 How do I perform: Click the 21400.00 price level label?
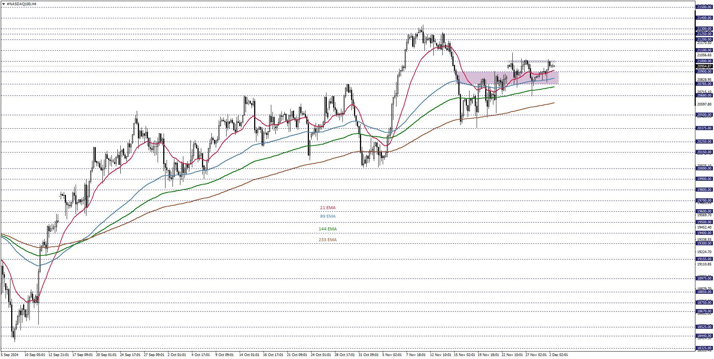click(704, 18)
